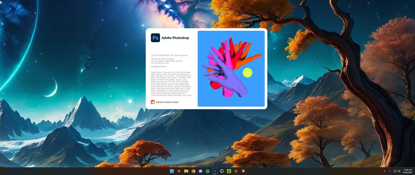Screen dimensions: 415x175
Task: Open File Explorer from the taskbar
Action: pyautogui.click(x=186, y=171)
